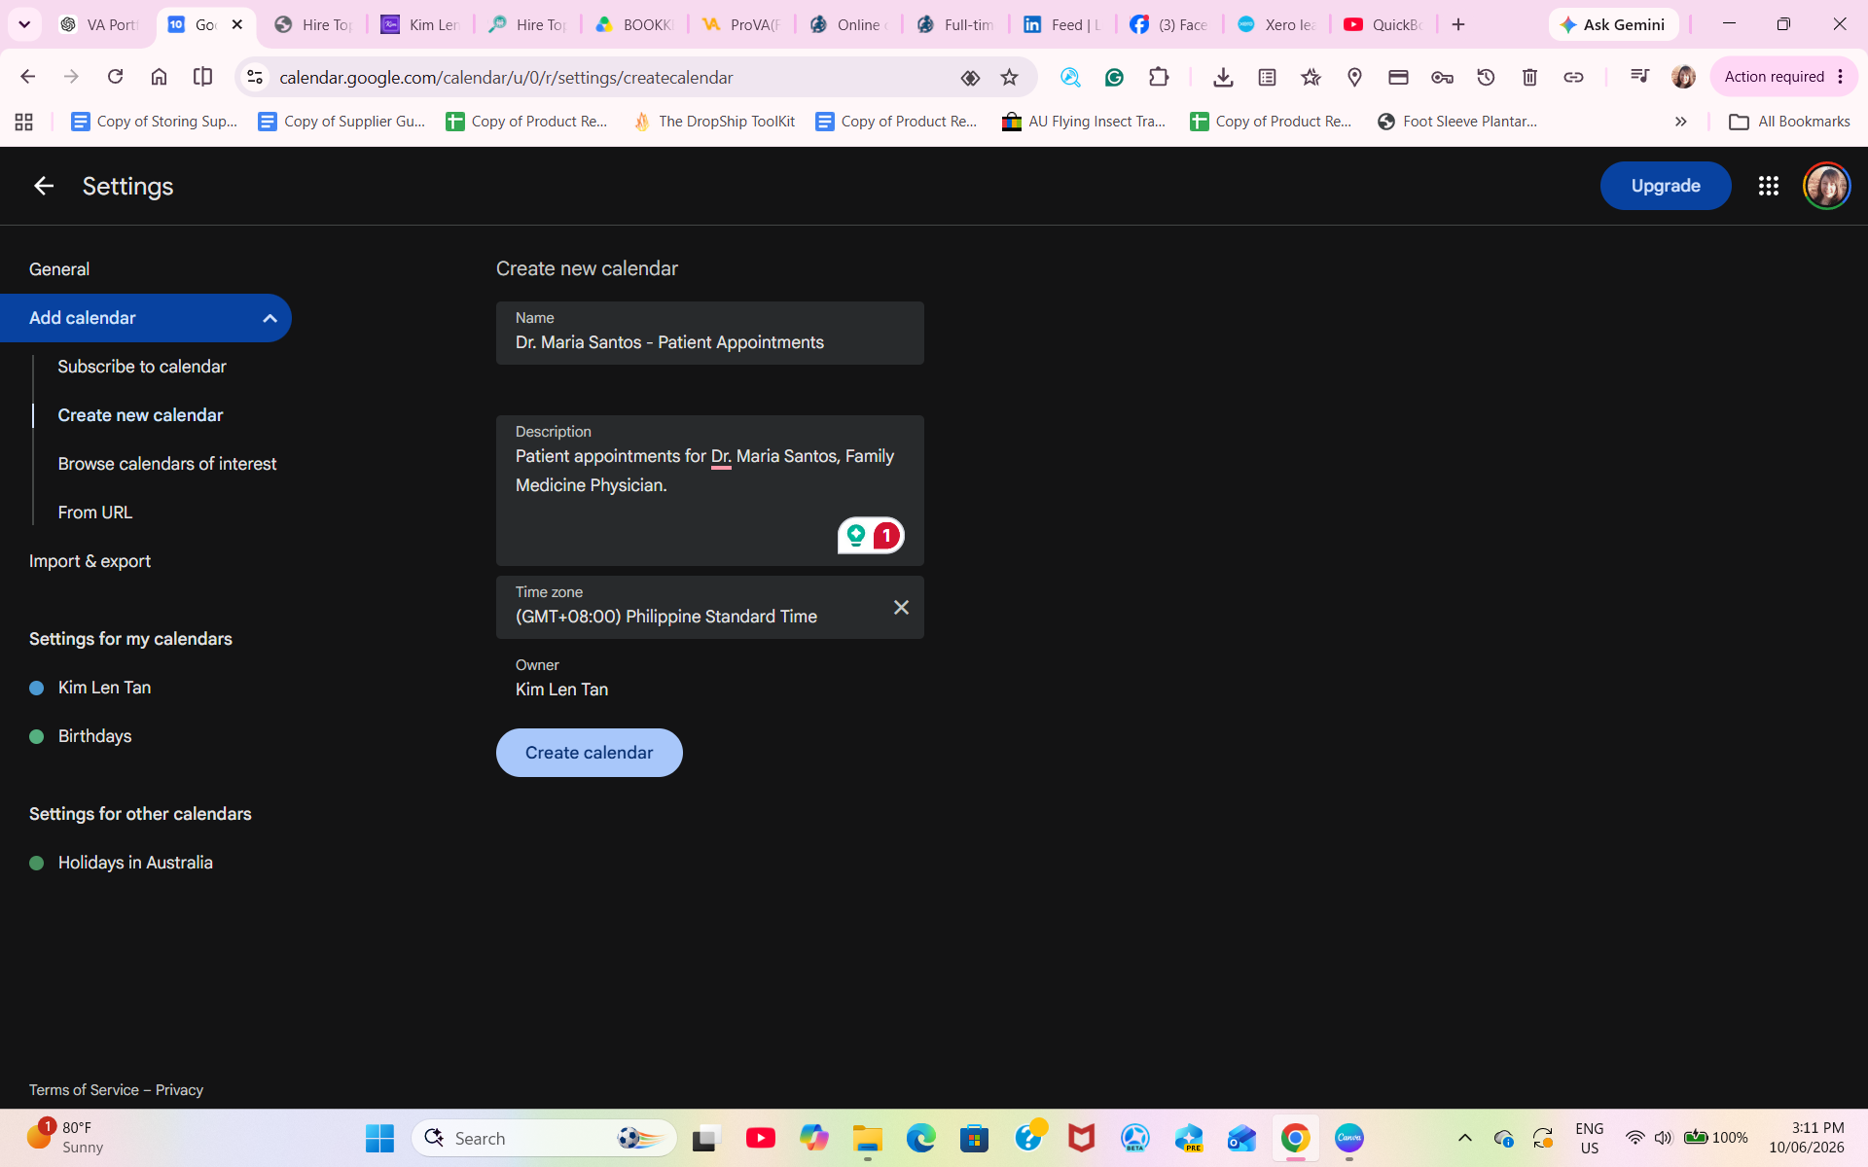The height and width of the screenshot is (1167, 1868).
Task: Open Kim Len Tan calendar settings
Action: (x=104, y=688)
